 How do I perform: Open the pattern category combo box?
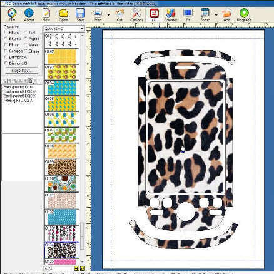[64, 29]
